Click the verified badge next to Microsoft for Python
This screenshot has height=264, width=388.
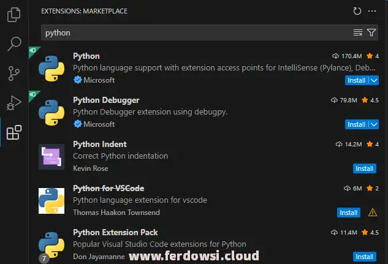tap(78, 80)
